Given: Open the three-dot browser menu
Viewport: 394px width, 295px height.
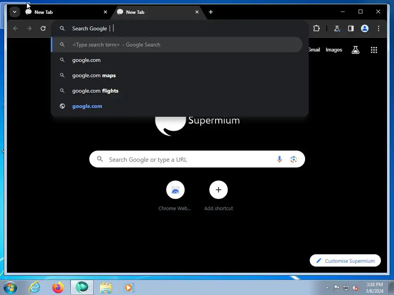Looking at the screenshot, I should (x=379, y=28).
